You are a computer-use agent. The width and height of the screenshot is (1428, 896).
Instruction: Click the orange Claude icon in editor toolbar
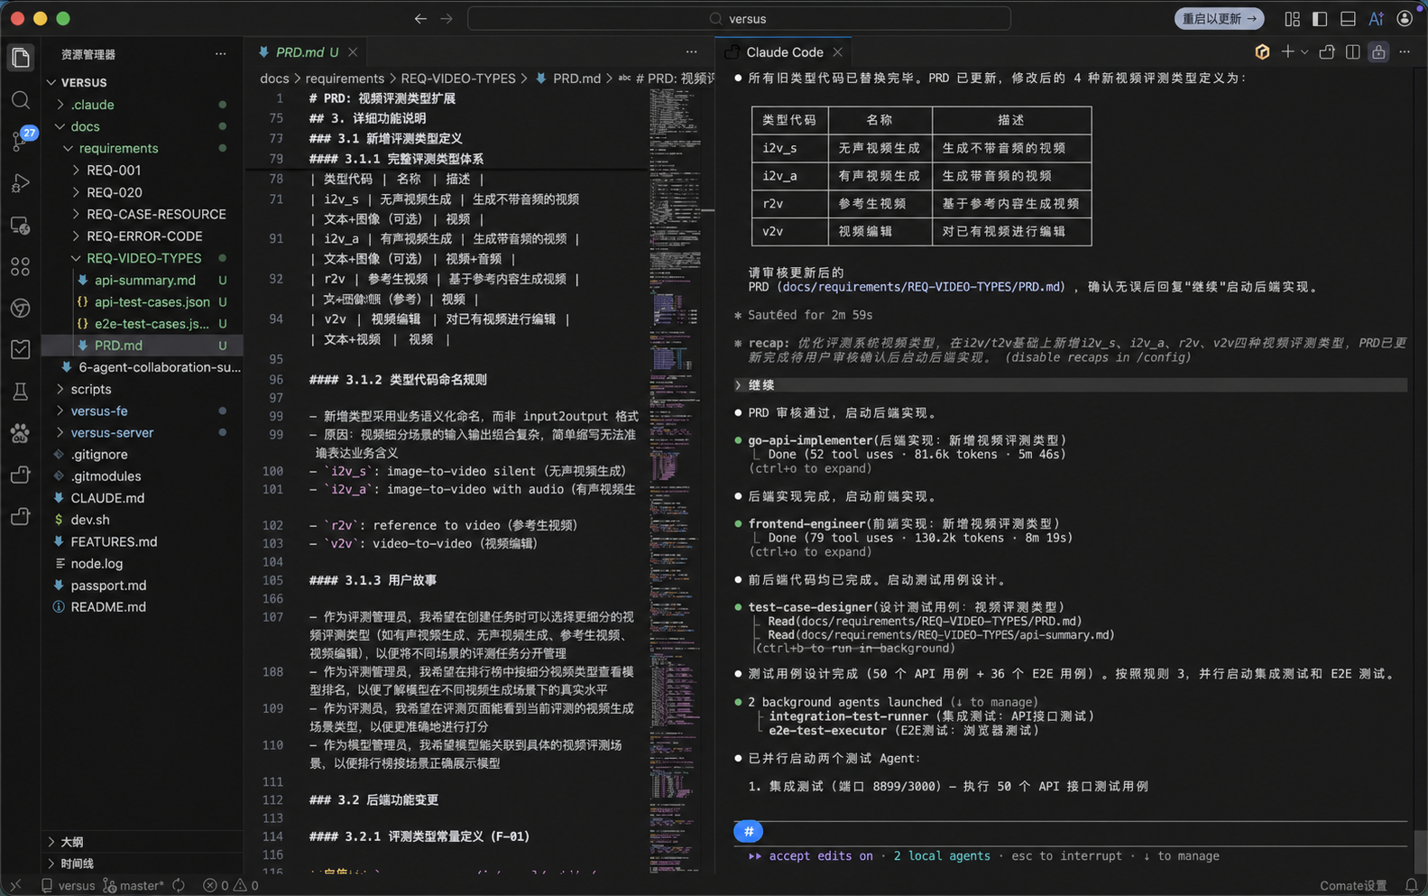(x=1262, y=52)
